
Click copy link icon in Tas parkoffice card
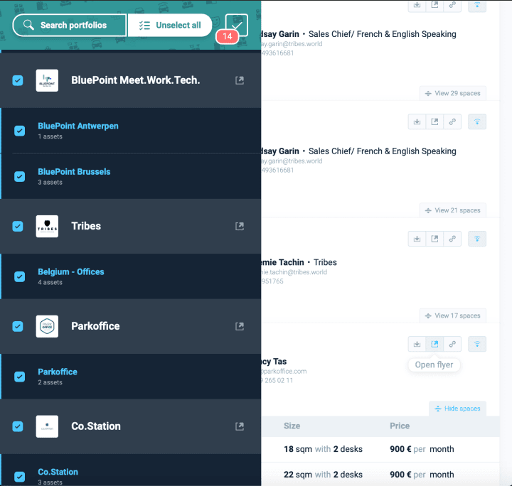tap(452, 344)
